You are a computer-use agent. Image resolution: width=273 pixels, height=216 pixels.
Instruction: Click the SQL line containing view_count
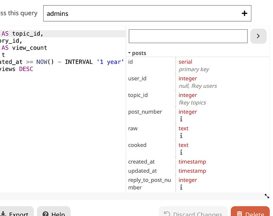(24, 48)
